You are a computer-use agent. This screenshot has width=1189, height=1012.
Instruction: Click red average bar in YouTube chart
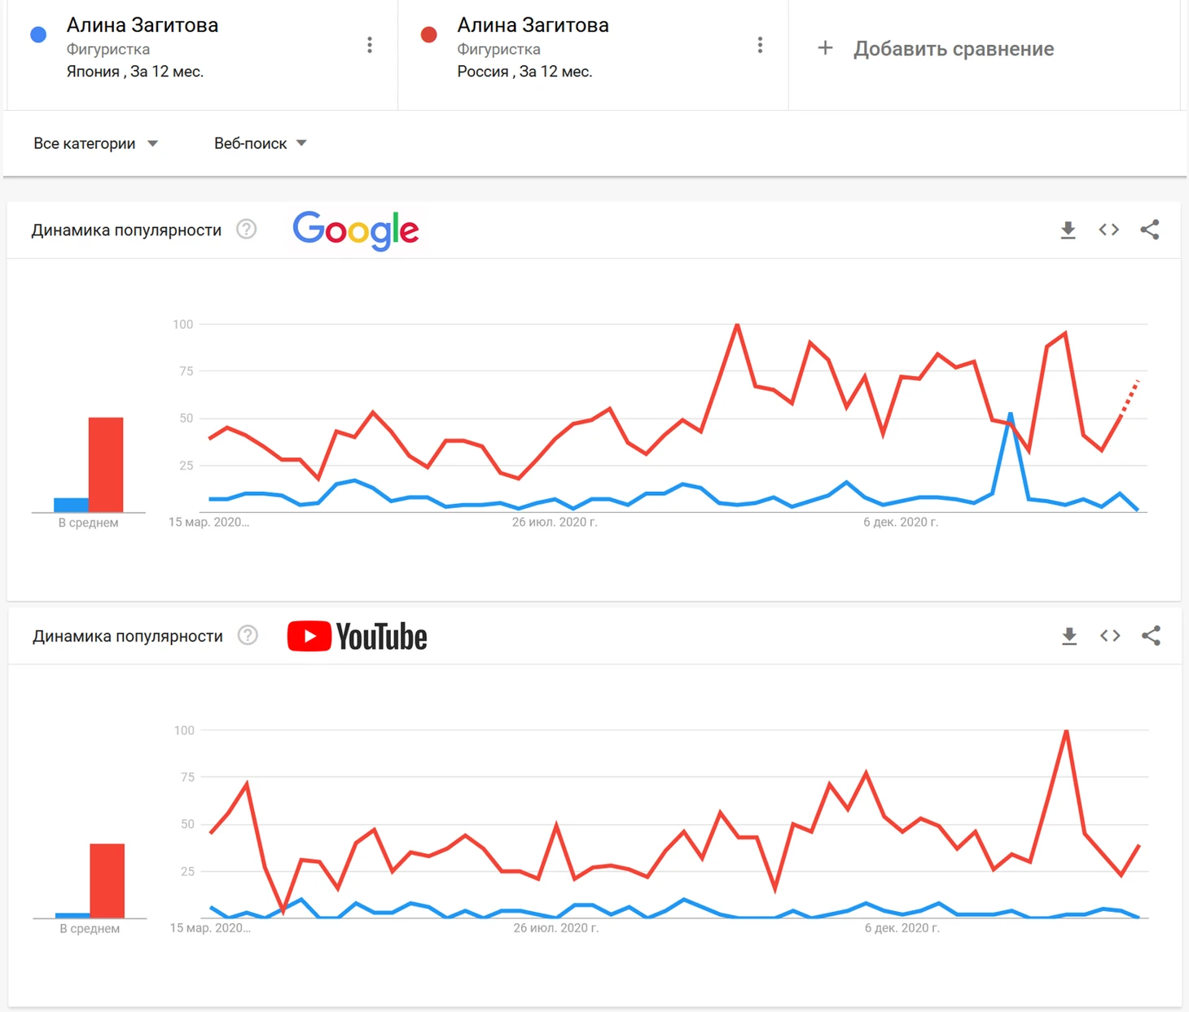pos(107,881)
